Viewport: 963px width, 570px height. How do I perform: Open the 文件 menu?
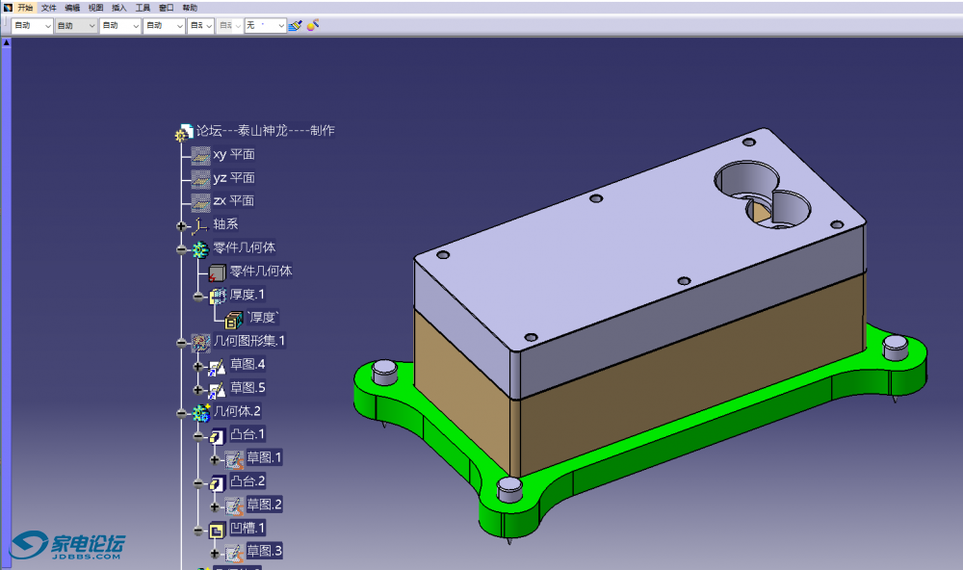click(x=48, y=7)
